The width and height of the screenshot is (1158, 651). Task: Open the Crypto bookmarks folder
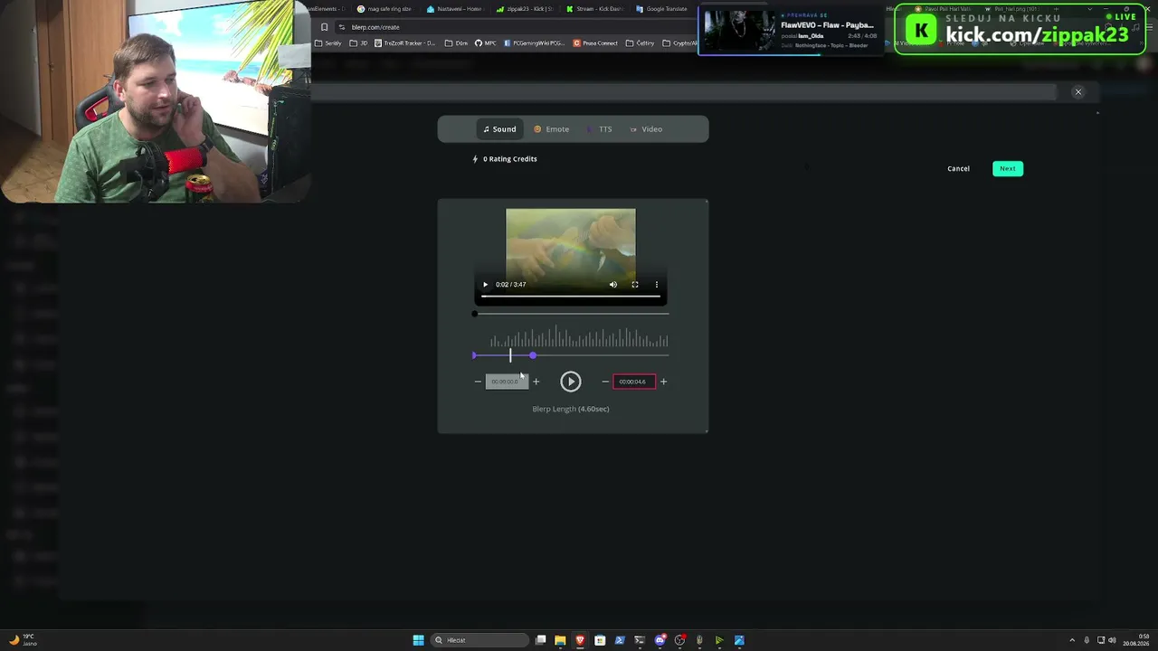click(x=679, y=43)
